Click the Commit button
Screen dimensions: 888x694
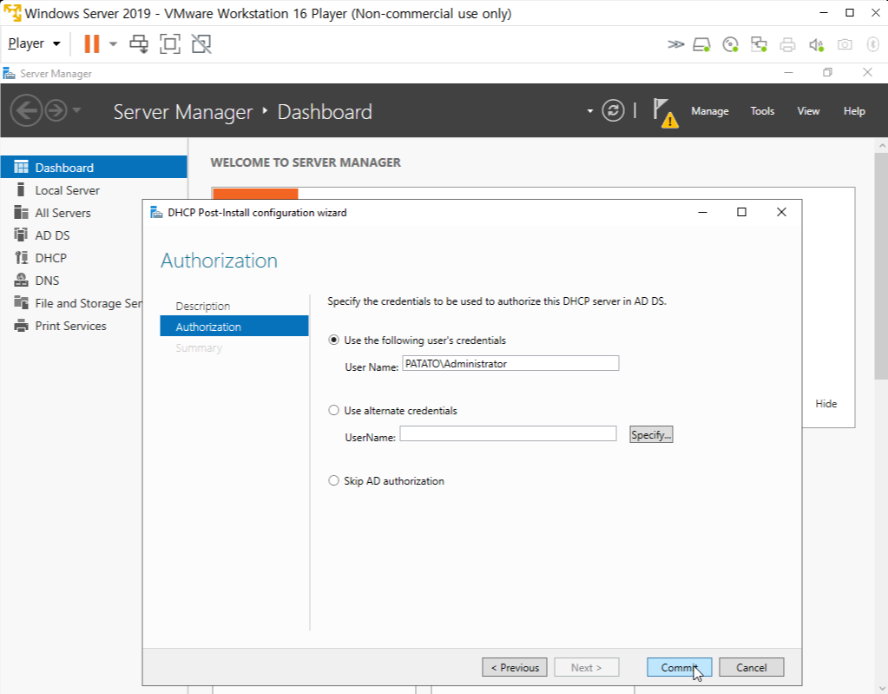coord(679,667)
